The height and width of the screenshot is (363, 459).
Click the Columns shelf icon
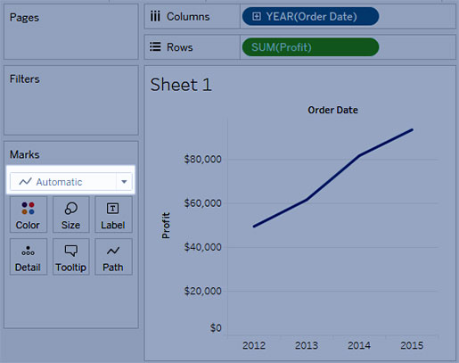[155, 17]
